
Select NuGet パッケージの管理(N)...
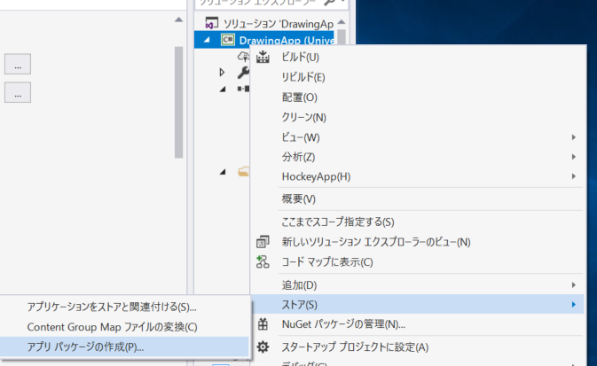[x=418, y=324]
